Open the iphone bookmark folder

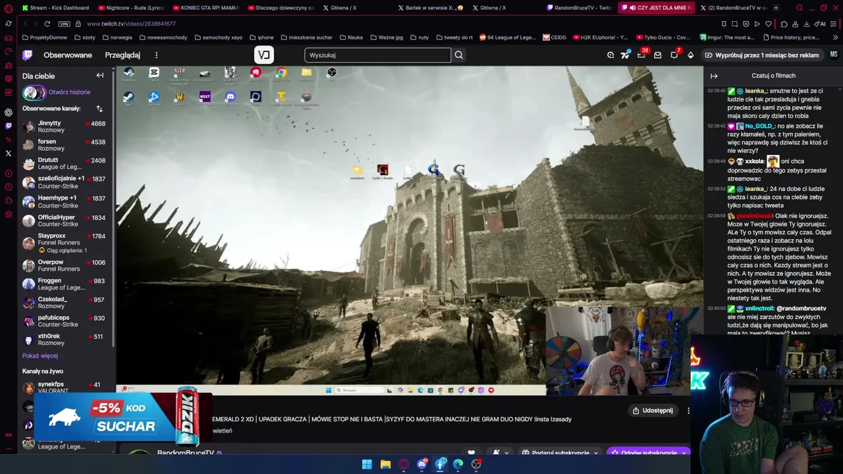click(x=261, y=38)
